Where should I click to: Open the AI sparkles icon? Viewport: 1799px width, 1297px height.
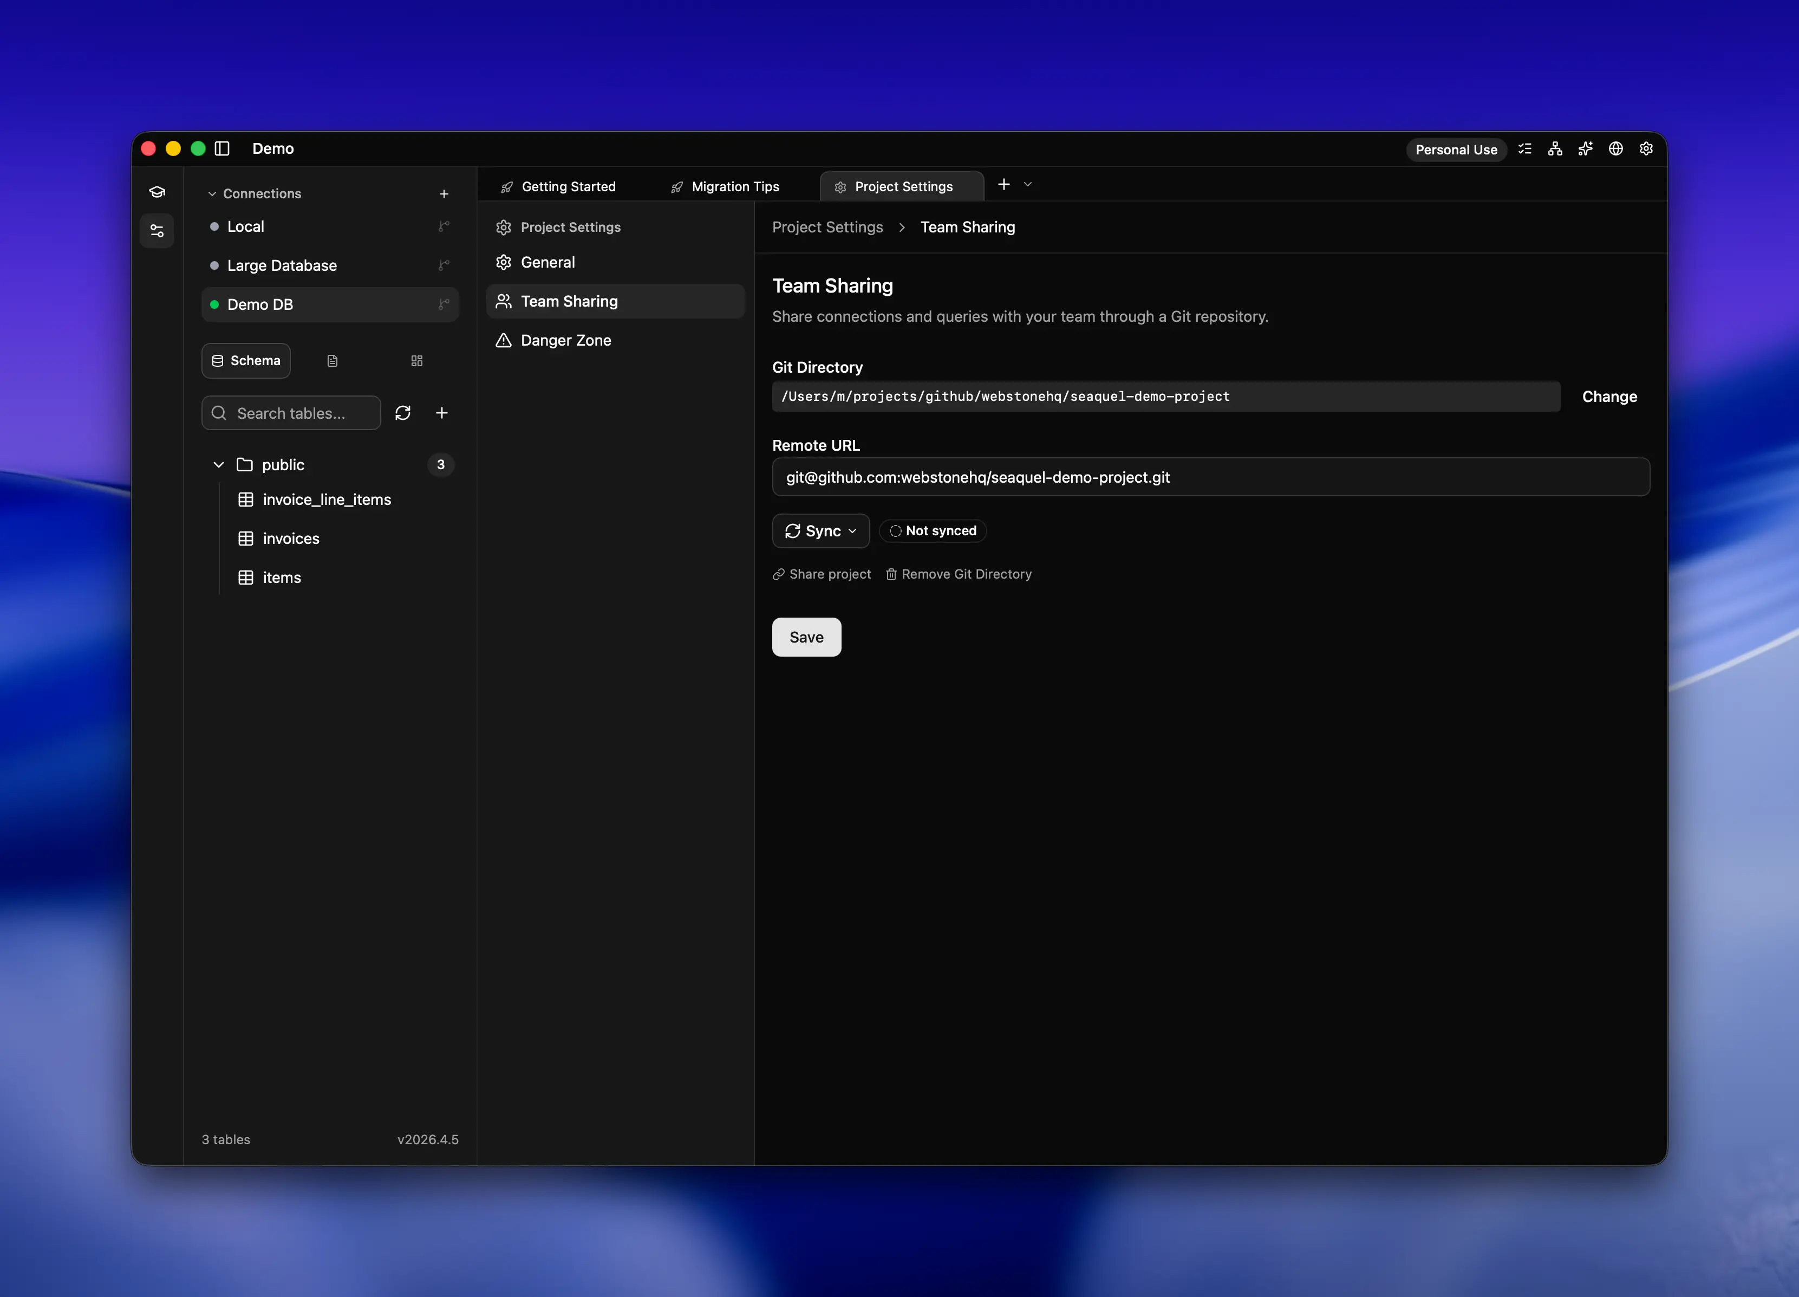pos(1585,148)
